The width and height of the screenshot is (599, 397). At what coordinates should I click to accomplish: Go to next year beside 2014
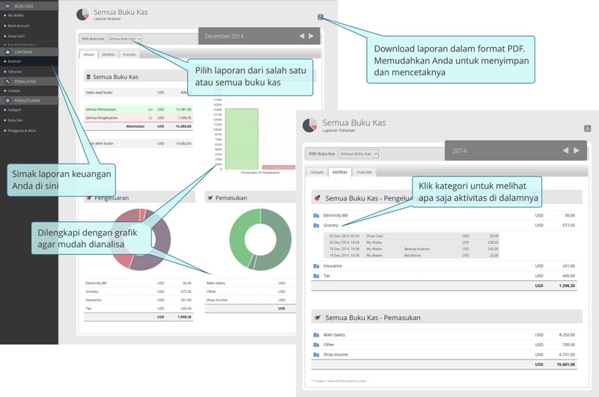click(577, 150)
